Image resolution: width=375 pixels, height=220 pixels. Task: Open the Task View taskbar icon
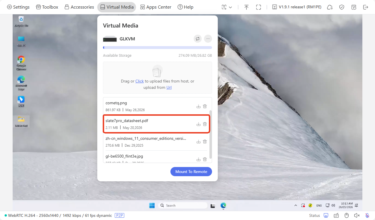click(x=213, y=206)
